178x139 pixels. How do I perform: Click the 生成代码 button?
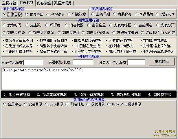point(162,61)
